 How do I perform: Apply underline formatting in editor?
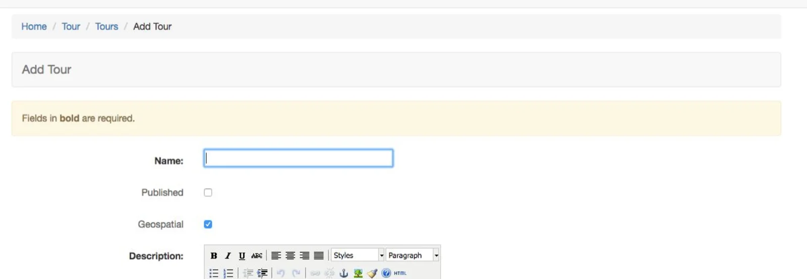click(242, 256)
